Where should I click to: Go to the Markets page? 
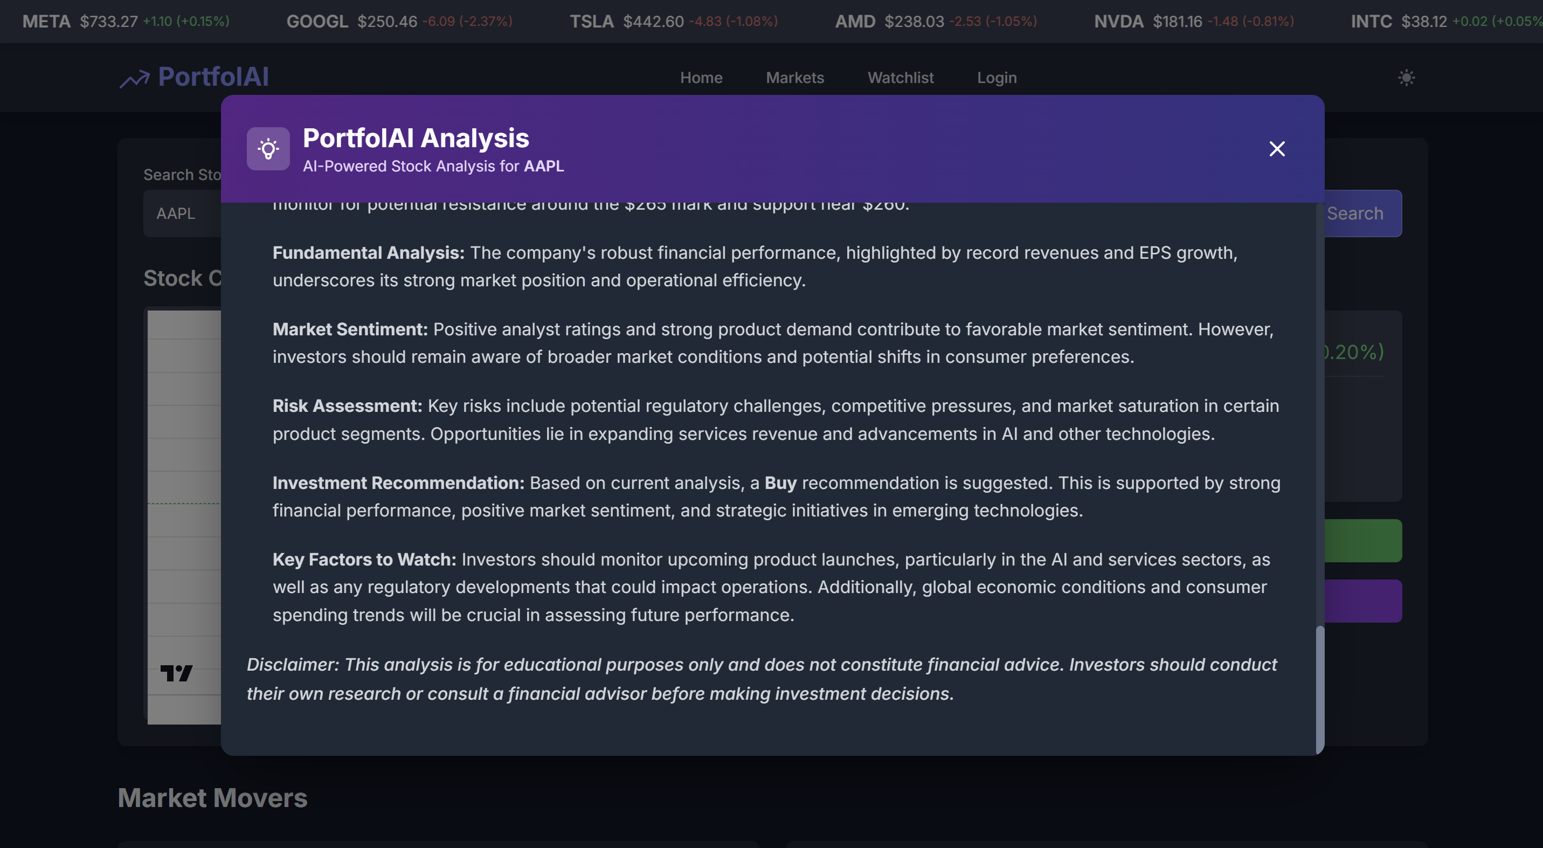point(795,77)
